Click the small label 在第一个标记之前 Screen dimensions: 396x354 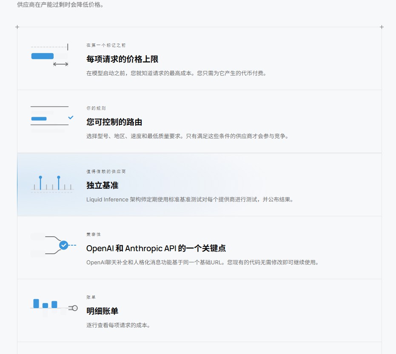(106, 45)
